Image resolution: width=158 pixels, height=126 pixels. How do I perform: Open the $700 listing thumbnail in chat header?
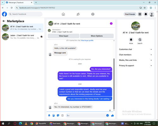click(49, 31)
